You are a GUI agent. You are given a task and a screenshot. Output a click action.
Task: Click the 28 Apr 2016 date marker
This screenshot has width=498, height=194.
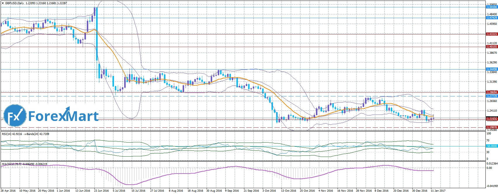(x=8, y=191)
